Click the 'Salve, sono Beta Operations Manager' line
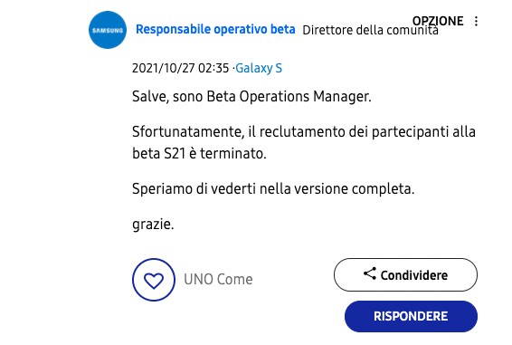This screenshot has width=512, height=345. click(251, 97)
